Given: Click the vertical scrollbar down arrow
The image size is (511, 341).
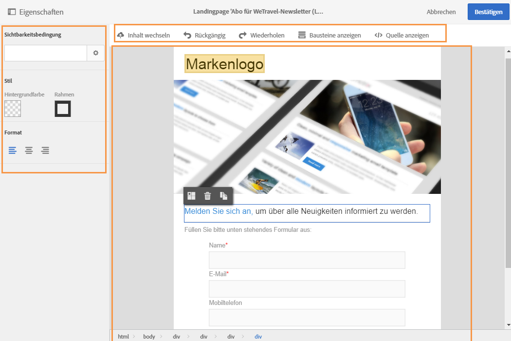Looking at the screenshot, I should pos(509,325).
